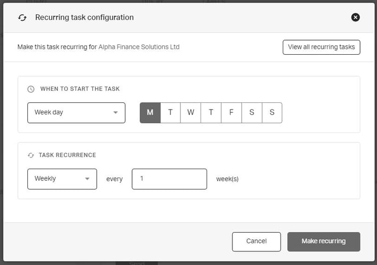377x265 pixels.
Task: Click the arrow in the Weekly selector
Action: click(x=87, y=179)
